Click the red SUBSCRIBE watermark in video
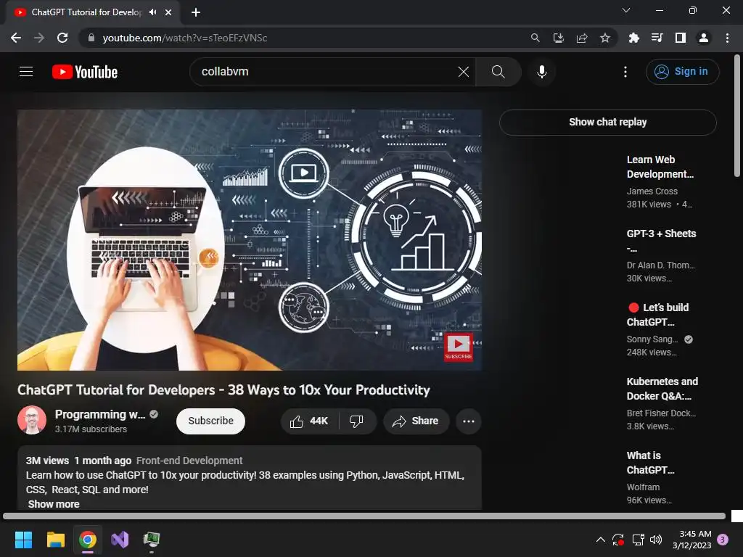The width and height of the screenshot is (743, 557). coord(459,347)
